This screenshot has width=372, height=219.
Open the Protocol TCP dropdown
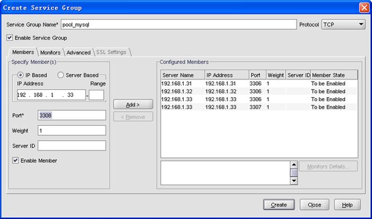pos(343,25)
